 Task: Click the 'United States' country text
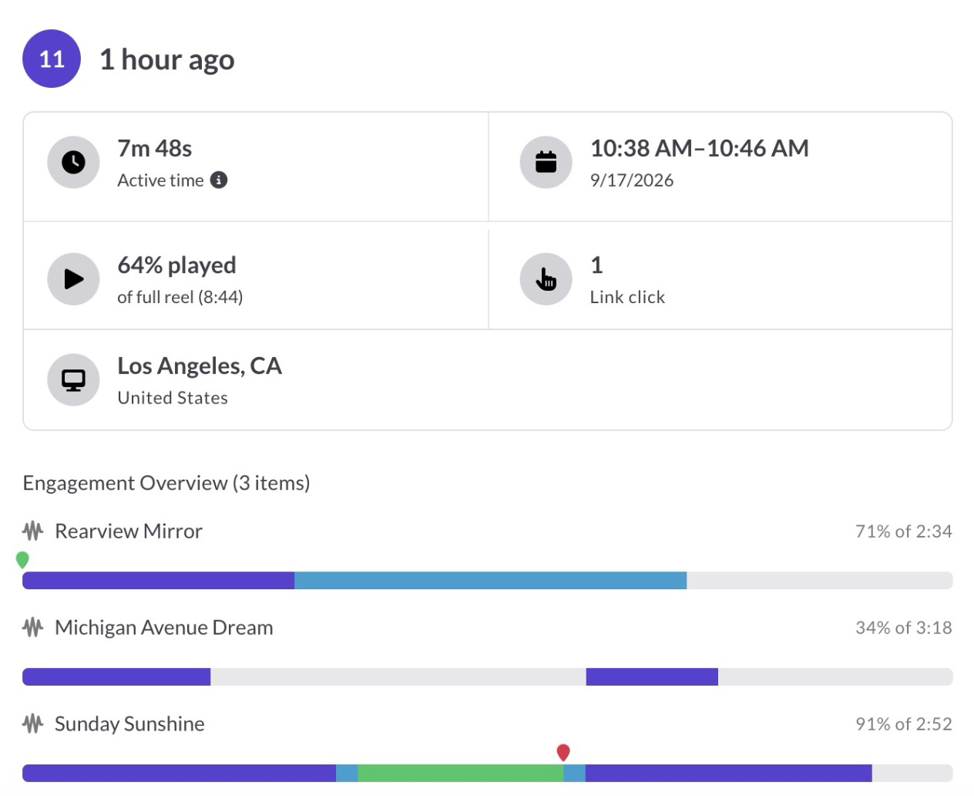pos(173,398)
